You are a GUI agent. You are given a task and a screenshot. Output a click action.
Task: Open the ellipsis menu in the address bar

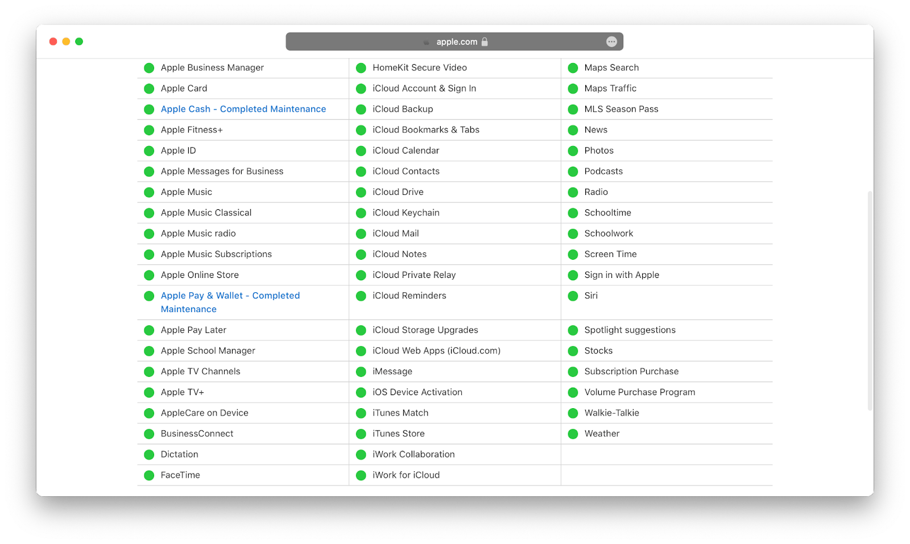(x=611, y=41)
